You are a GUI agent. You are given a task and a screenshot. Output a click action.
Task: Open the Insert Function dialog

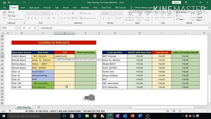[35, 28]
